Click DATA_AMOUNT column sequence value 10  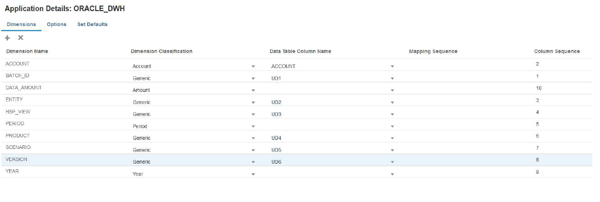click(538, 88)
